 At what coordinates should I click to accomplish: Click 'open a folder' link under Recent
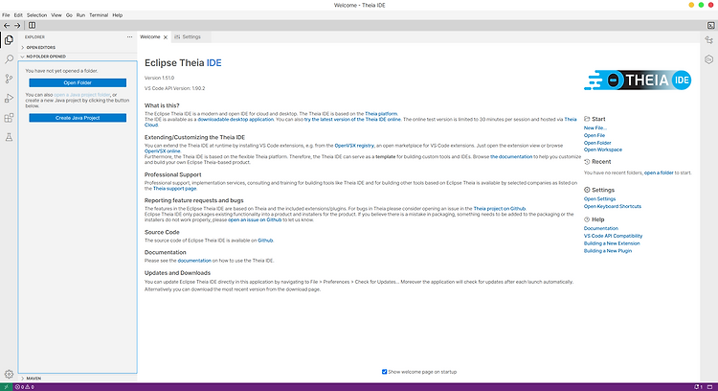pos(659,172)
